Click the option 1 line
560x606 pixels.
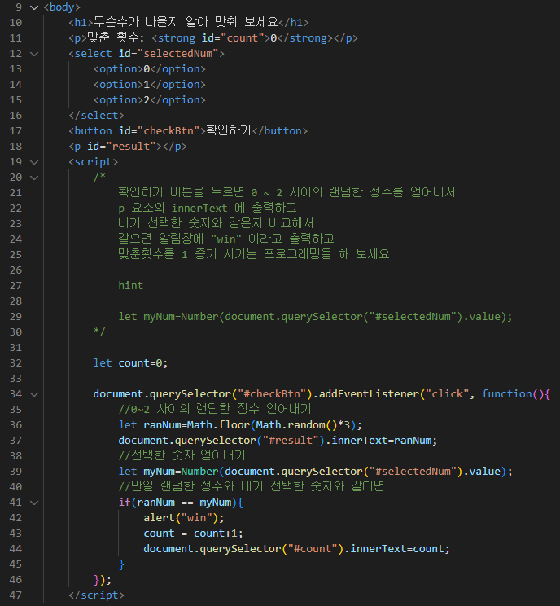[150, 84]
